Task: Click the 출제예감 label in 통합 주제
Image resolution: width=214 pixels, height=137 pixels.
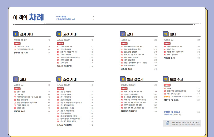Action: tap(167, 97)
